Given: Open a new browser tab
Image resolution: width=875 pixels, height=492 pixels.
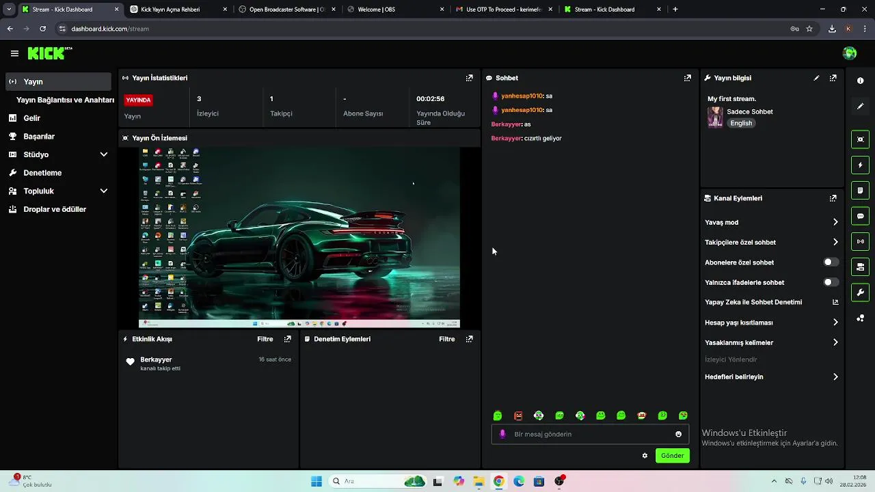Looking at the screenshot, I should [675, 10].
